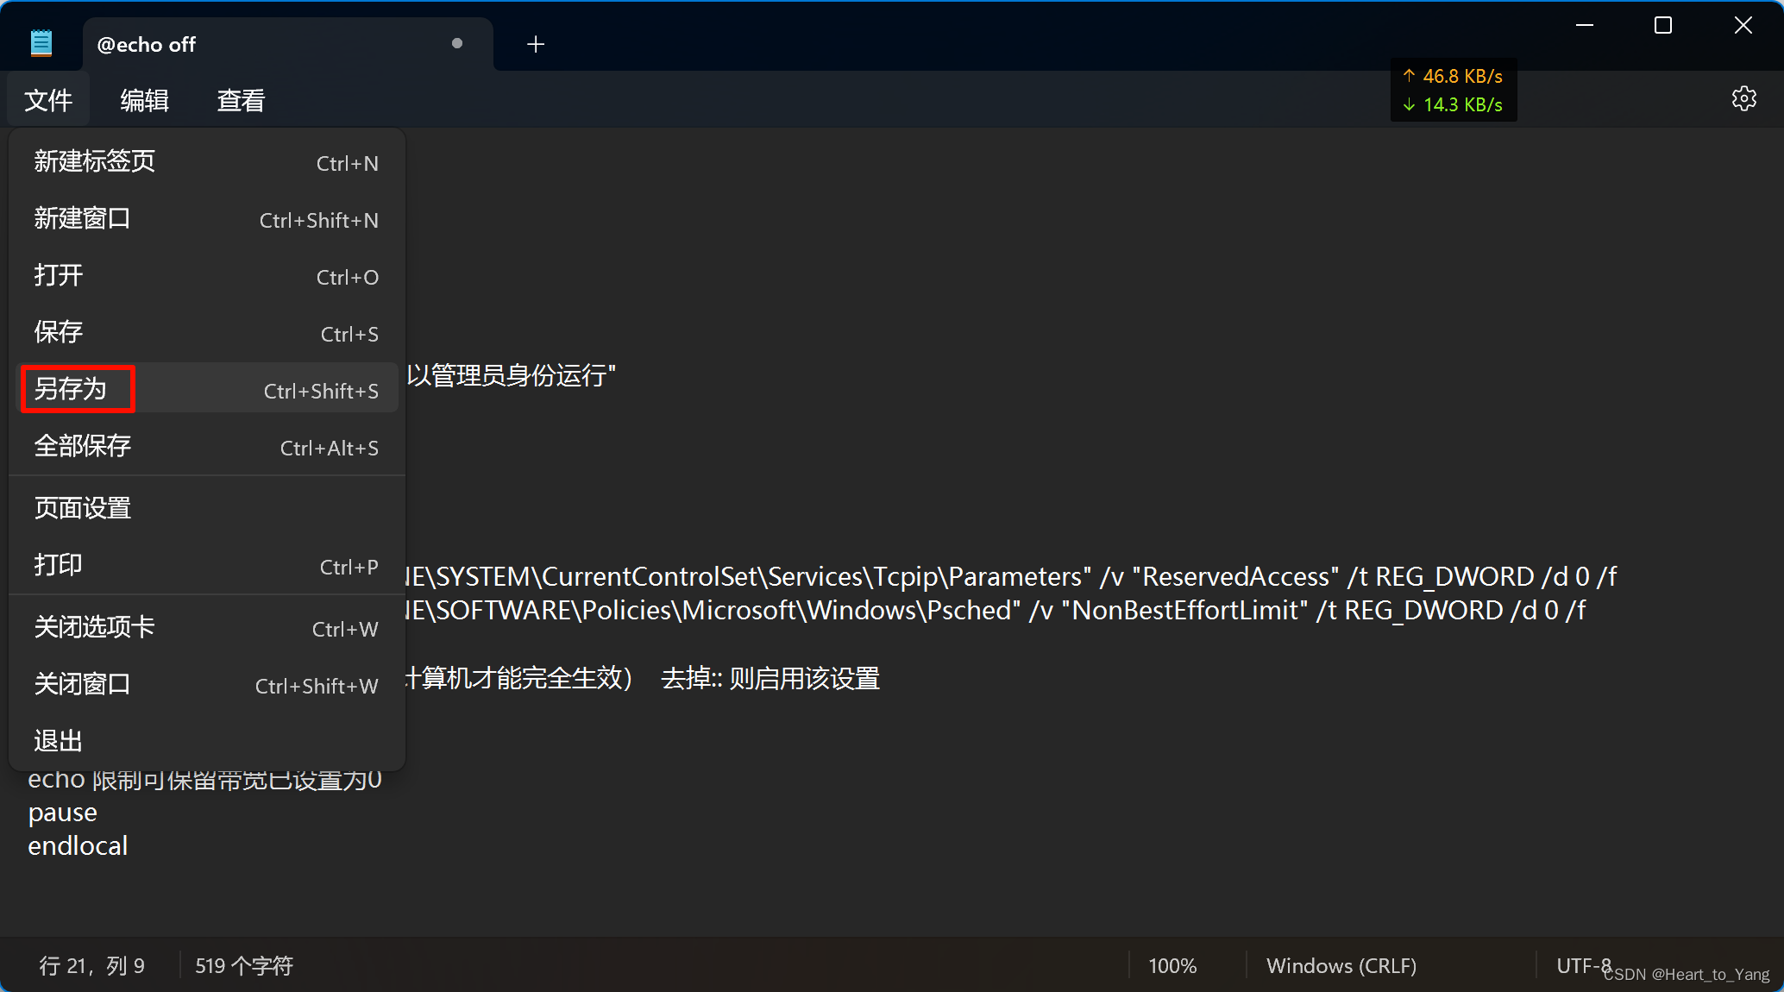Minimize the Notepad window
The width and height of the screenshot is (1784, 992).
[1585, 26]
